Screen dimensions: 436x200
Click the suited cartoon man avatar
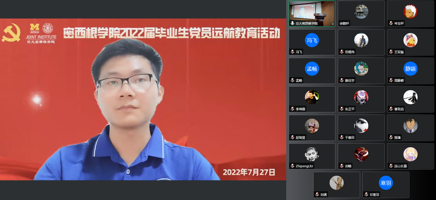click(x=411, y=126)
